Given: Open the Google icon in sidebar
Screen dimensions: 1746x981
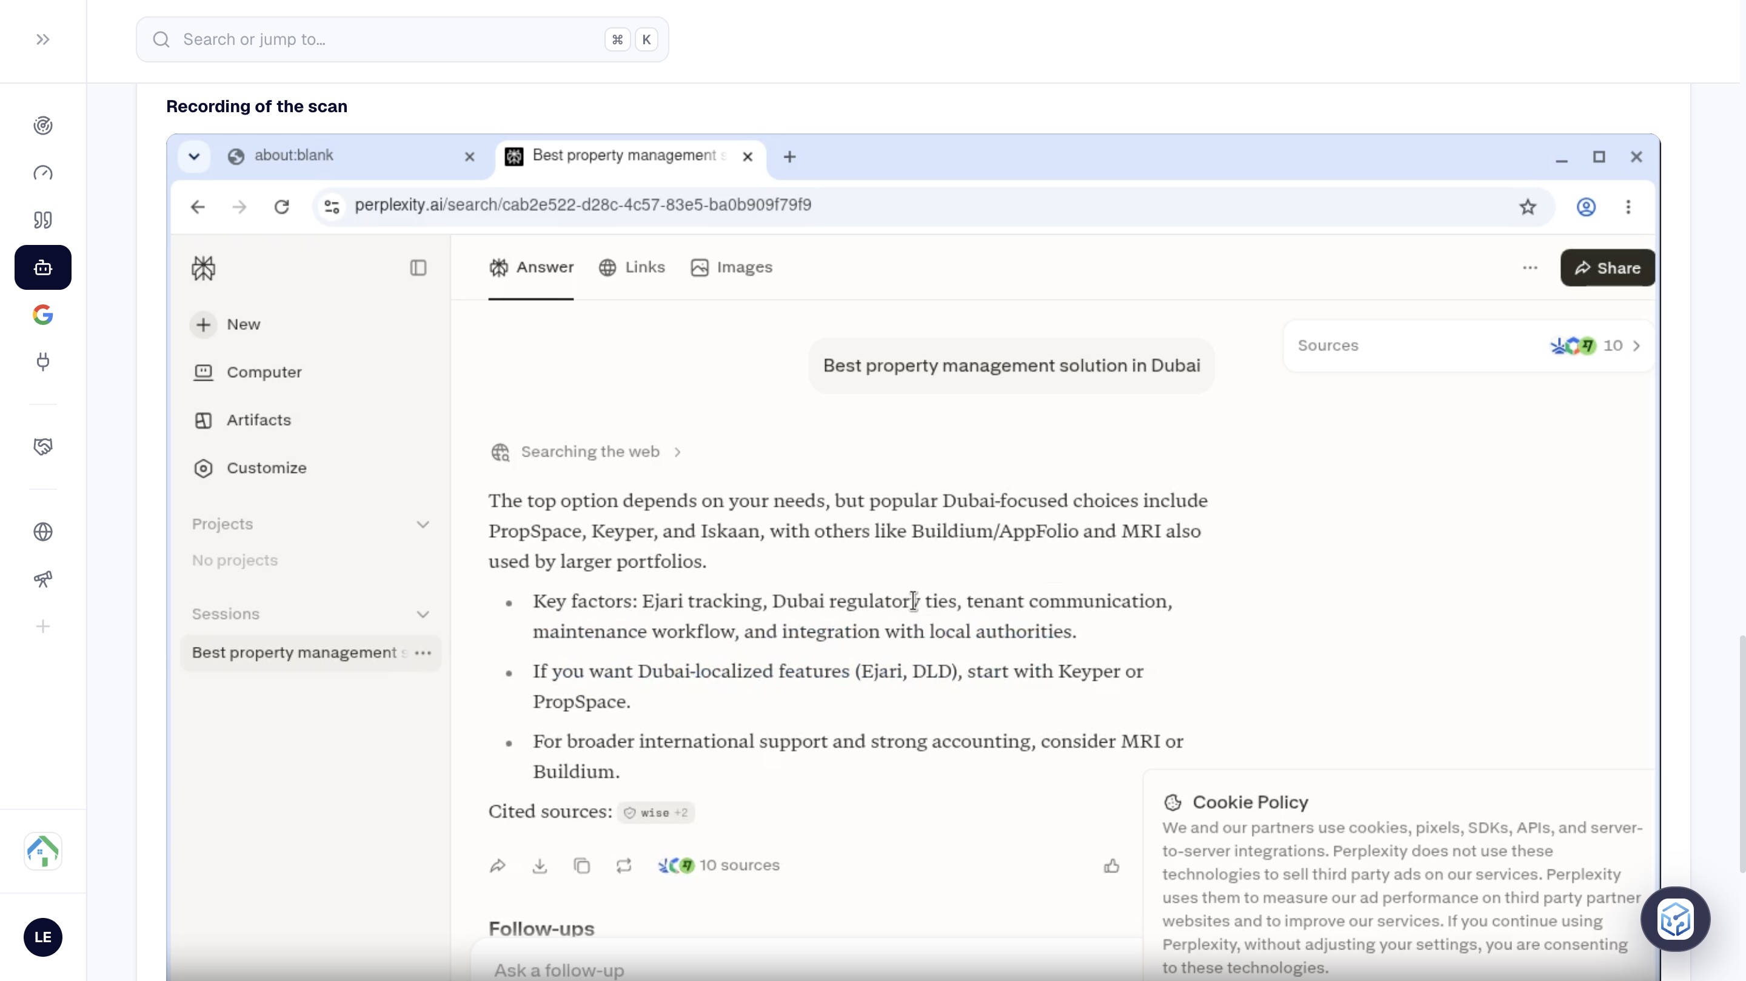Looking at the screenshot, I should coord(42,315).
